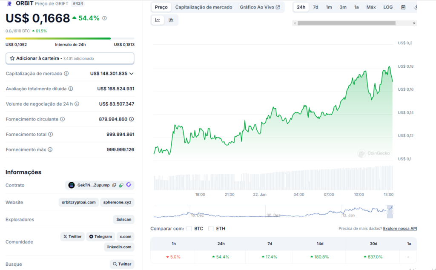Click the 17.4% value under the 7d column

pos(270,257)
